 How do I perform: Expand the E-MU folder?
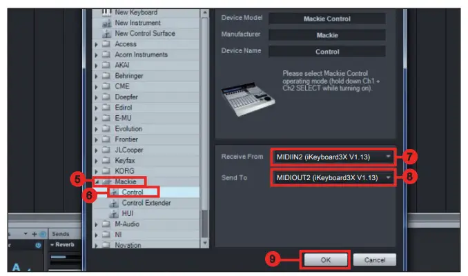pyautogui.click(x=96, y=119)
